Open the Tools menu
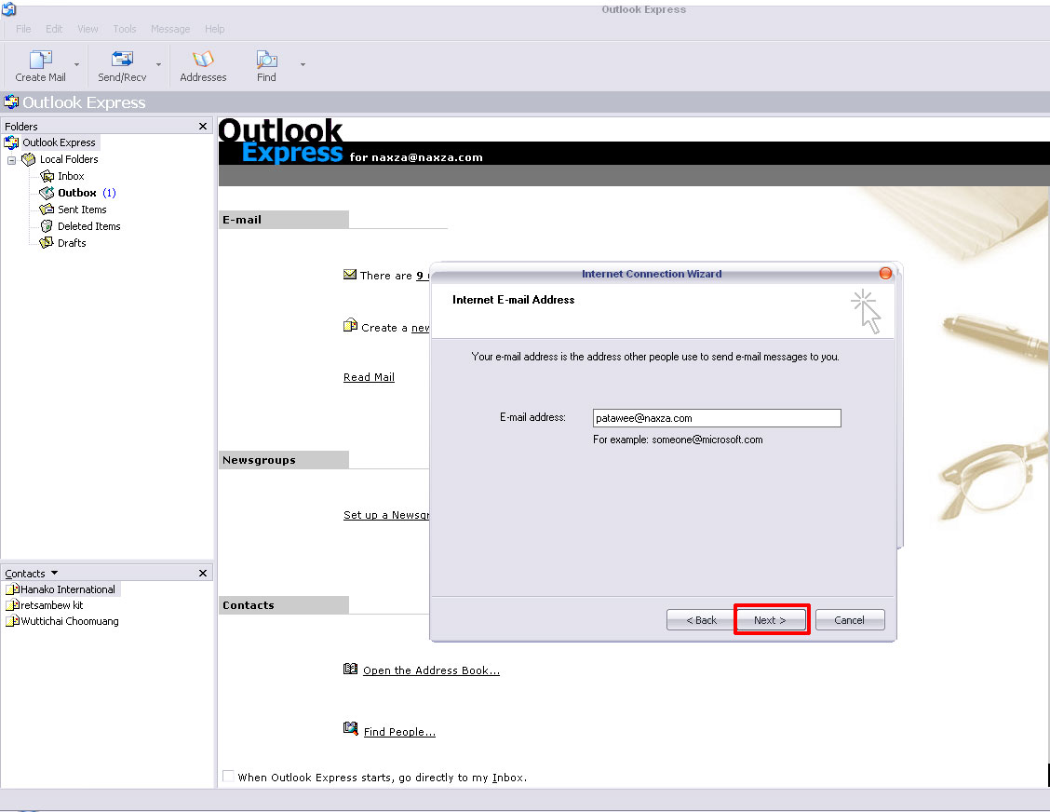 click(x=125, y=29)
